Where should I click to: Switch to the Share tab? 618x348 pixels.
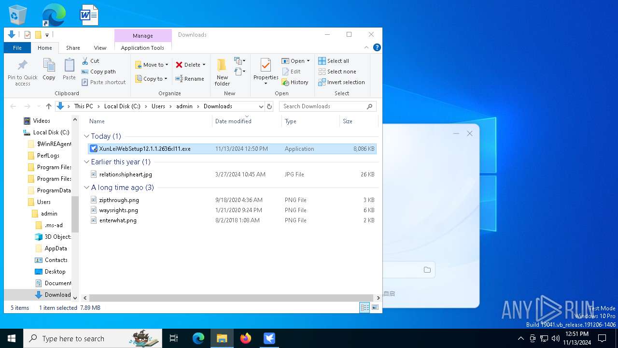pos(73,48)
